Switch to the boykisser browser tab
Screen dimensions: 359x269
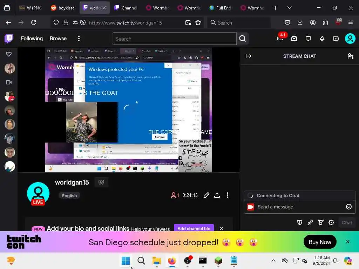[63, 8]
